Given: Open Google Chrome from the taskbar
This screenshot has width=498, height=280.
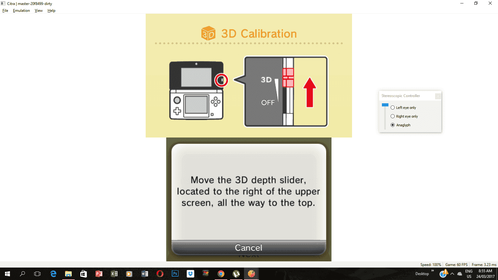Looking at the screenshot, I should pyautogui.click(x=221, y=274).
